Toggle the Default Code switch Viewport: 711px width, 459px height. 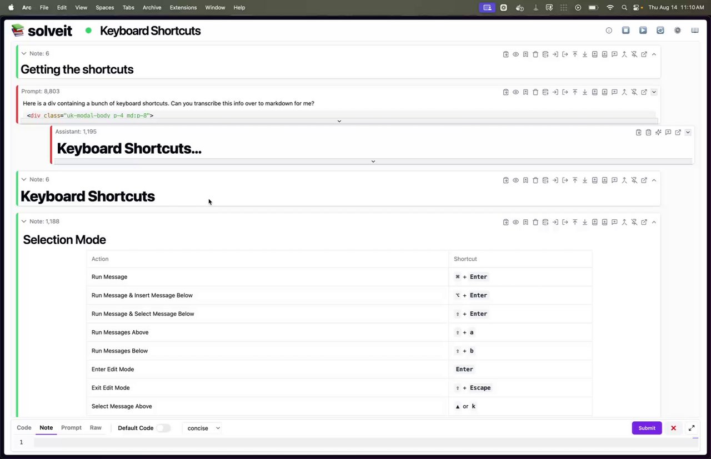click(x=163, y=428)
